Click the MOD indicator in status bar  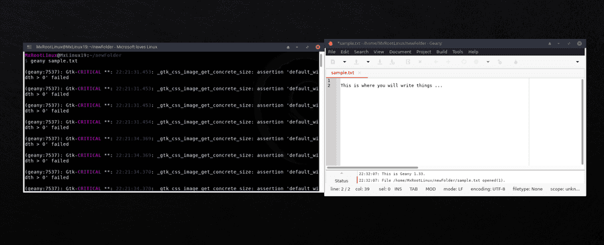(430, 189)
